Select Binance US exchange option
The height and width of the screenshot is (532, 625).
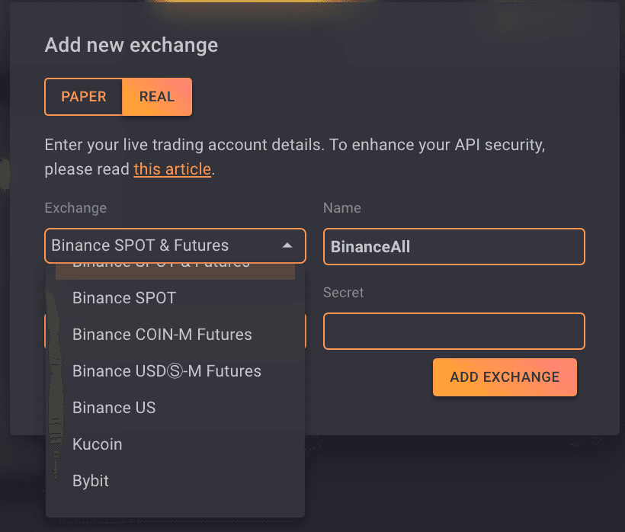tap(114, 408)
